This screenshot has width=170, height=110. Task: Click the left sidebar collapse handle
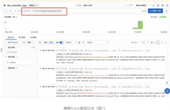pyautogui.click(x=2, y=50)
